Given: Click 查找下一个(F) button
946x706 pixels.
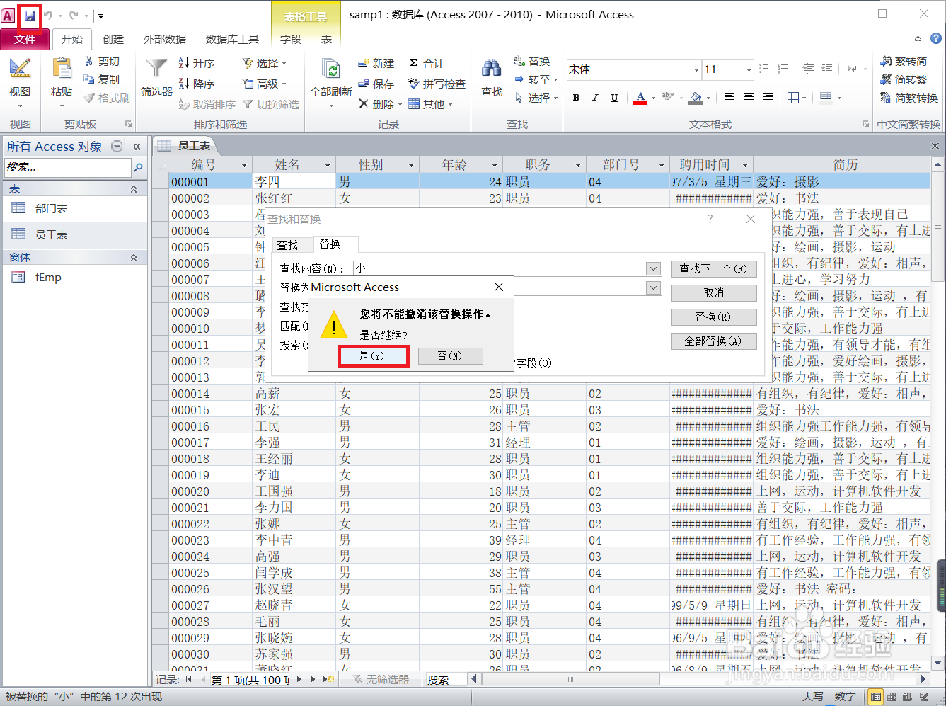Looking at the screenshot, I should click(x=713, y=268).
